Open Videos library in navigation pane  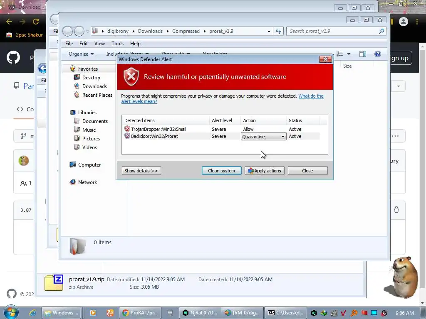89,147
